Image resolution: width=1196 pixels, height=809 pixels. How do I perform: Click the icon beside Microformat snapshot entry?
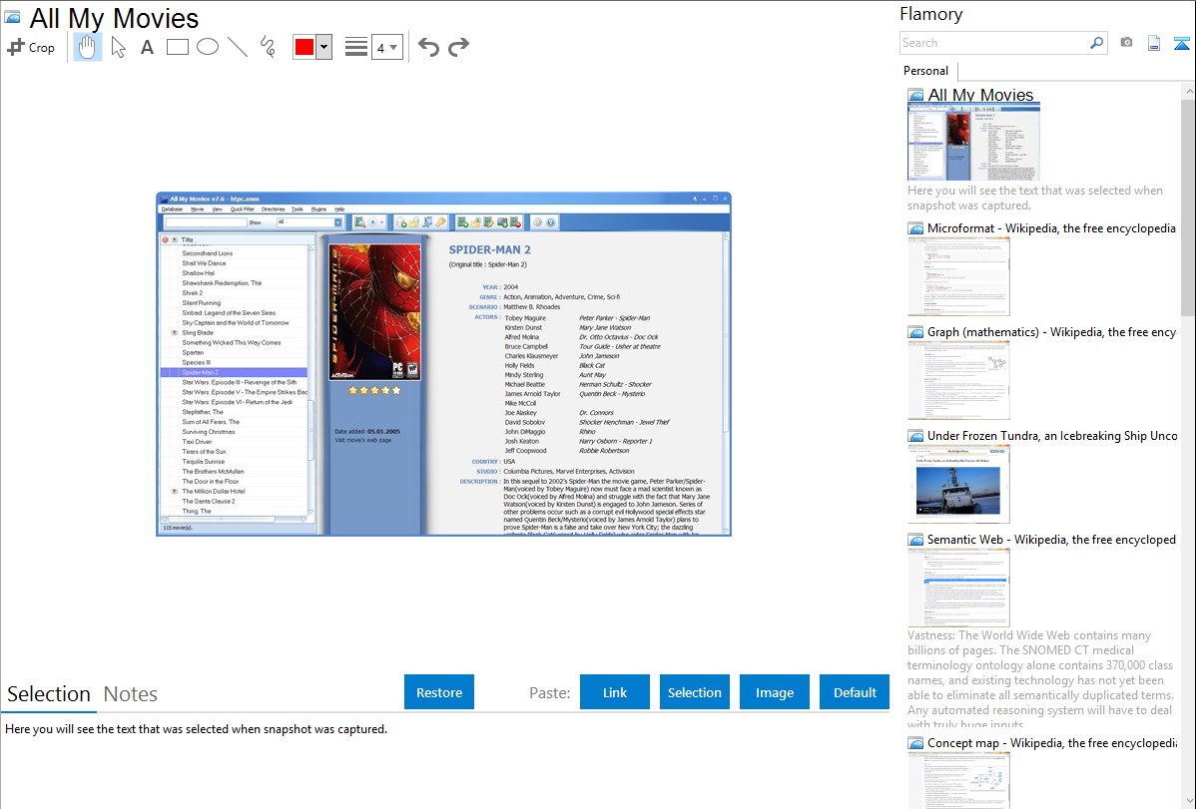click(x=915, y=228)
